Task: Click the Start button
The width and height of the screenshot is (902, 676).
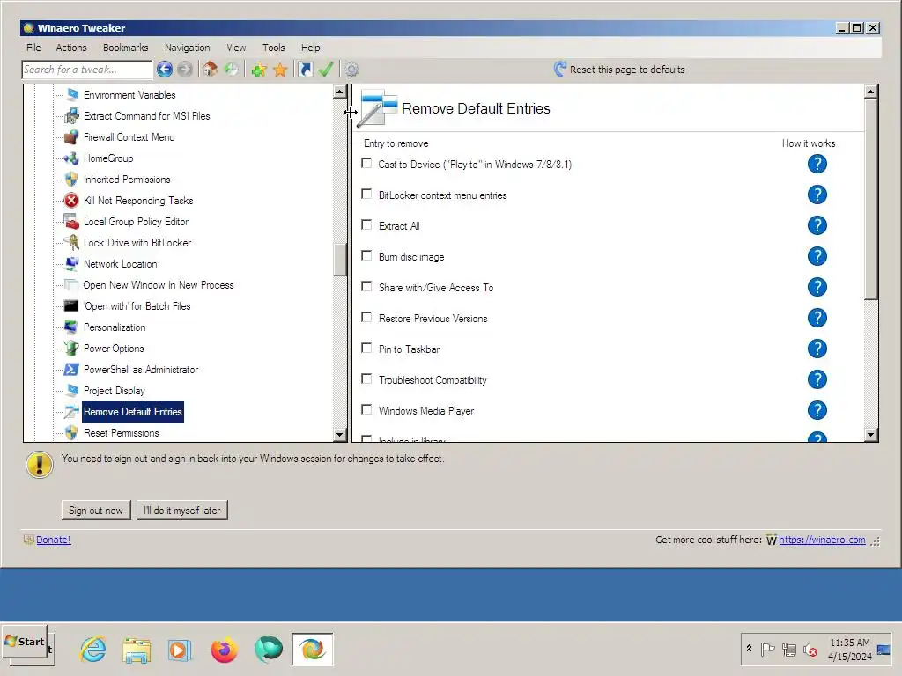Action: 24,642
